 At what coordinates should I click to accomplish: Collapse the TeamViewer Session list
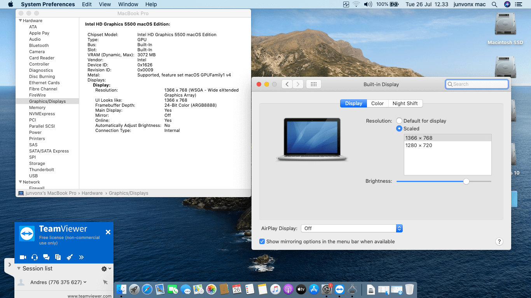(x=19, y=269)
